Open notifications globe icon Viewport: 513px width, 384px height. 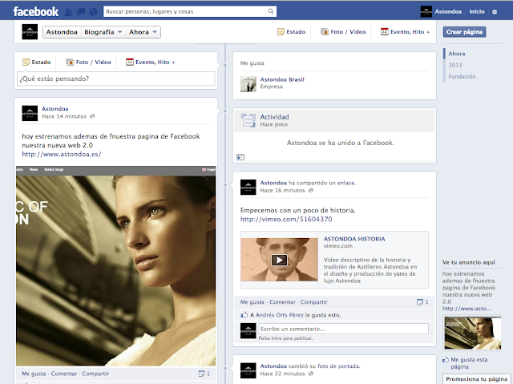coord(93,12)
